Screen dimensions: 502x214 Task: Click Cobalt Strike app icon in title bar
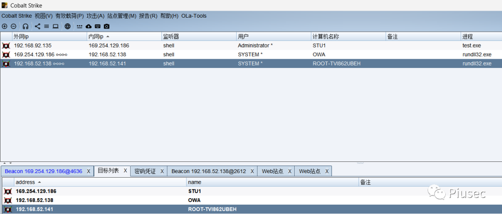click(x=5, y=6)
